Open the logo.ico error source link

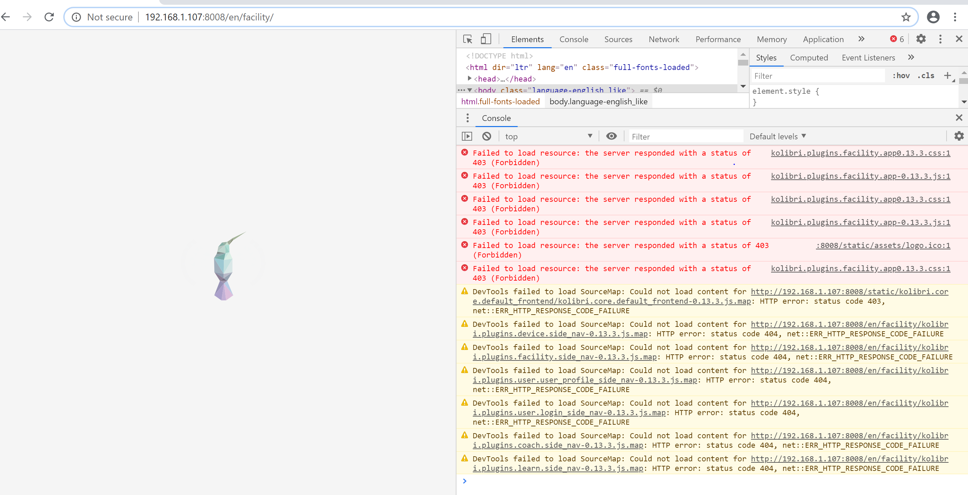[883, 245]
